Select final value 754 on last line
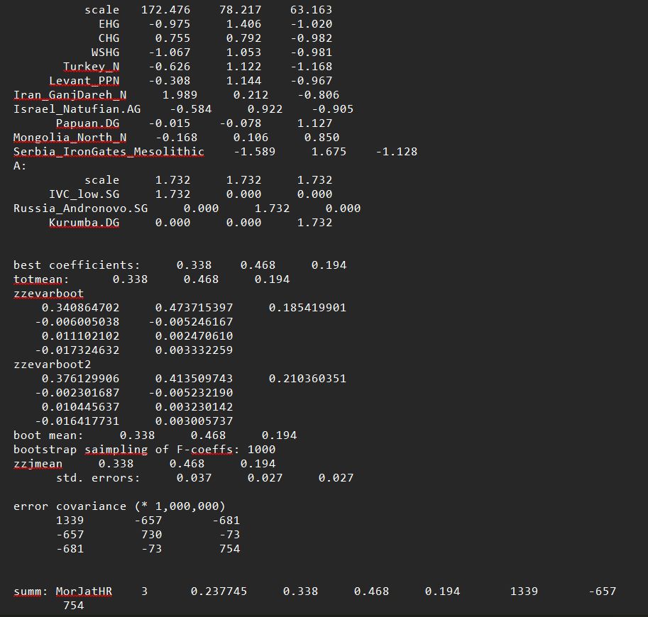Screen dimensions: 648x617 [x=74, y=606]
